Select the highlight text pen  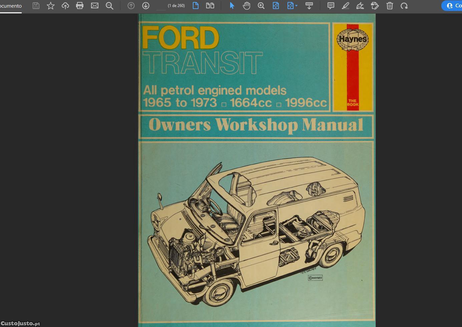346,6
